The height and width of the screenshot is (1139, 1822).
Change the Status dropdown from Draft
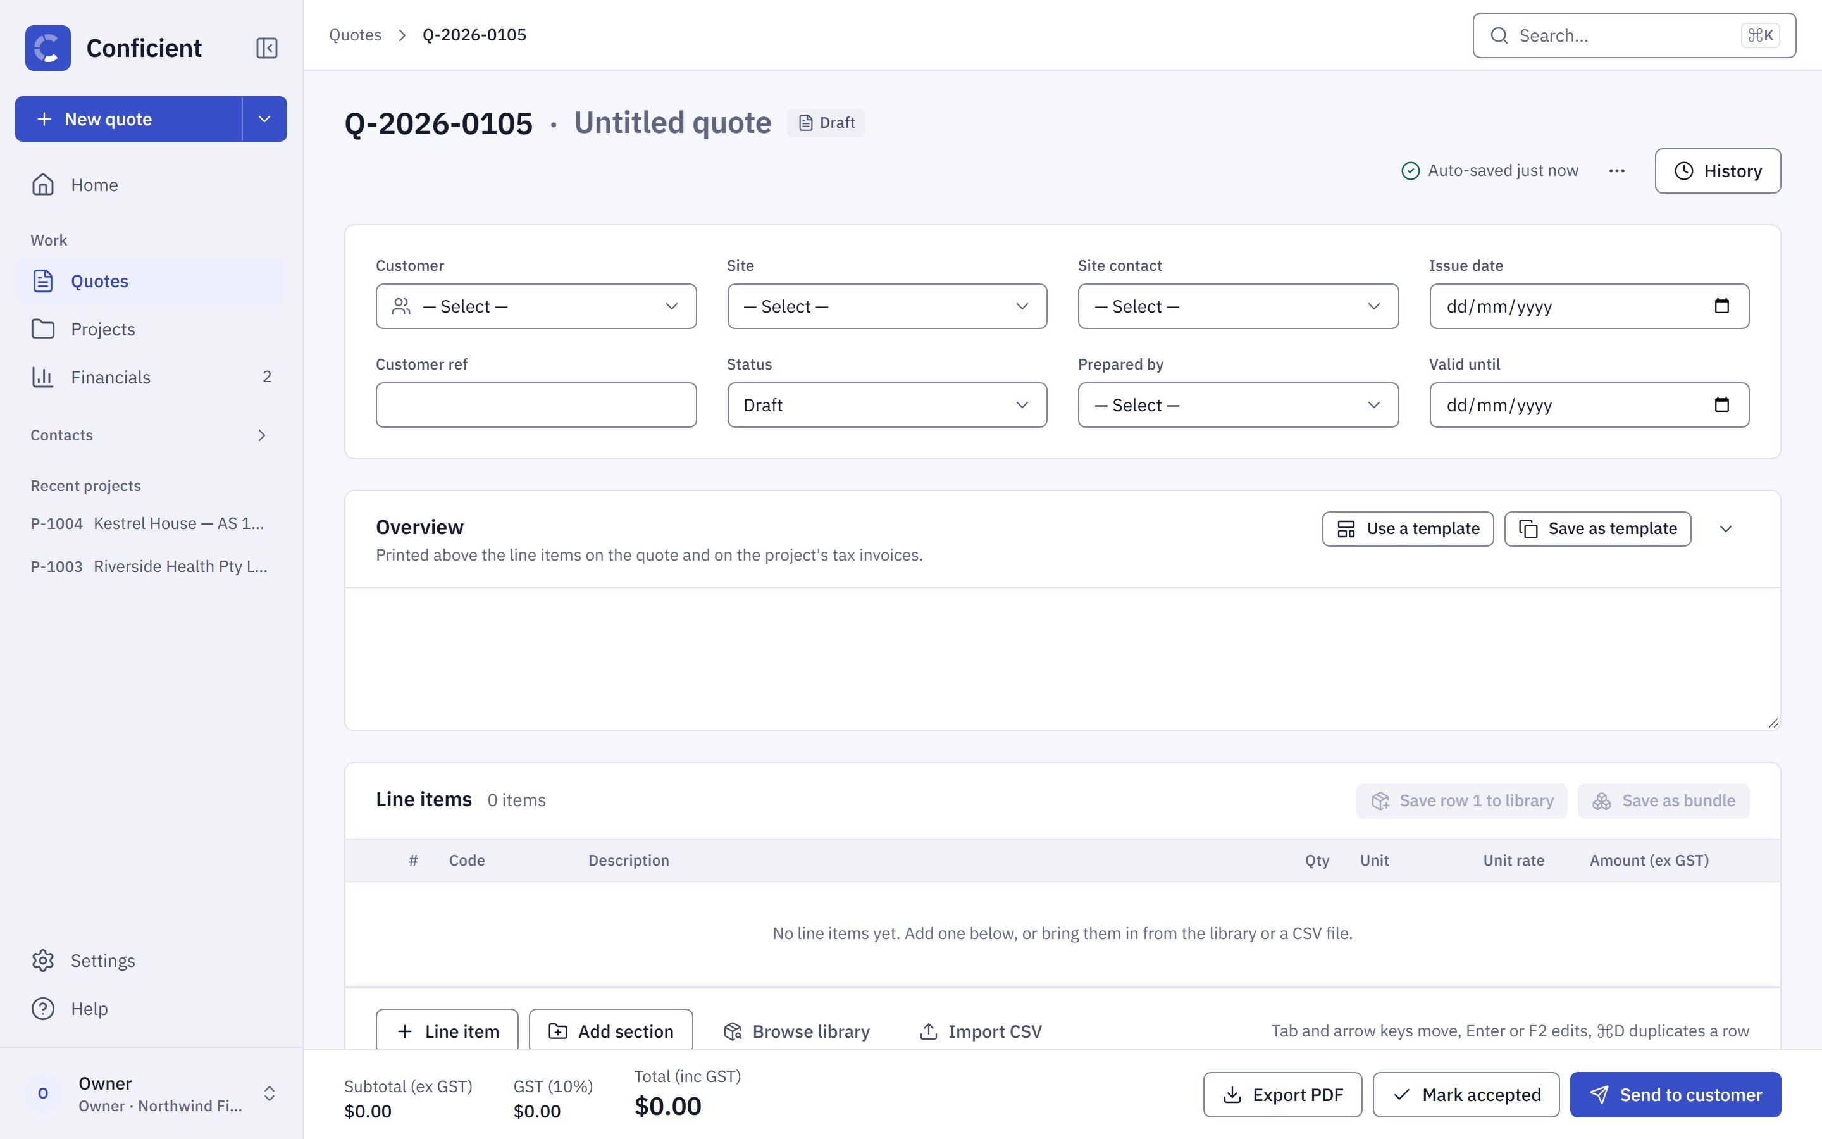[887, 405]
